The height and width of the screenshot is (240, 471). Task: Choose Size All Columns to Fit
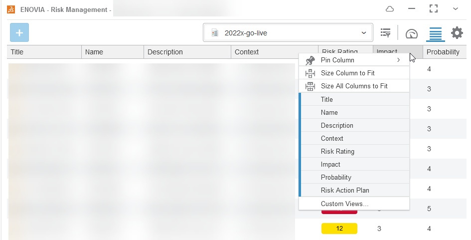click(354, 86)
